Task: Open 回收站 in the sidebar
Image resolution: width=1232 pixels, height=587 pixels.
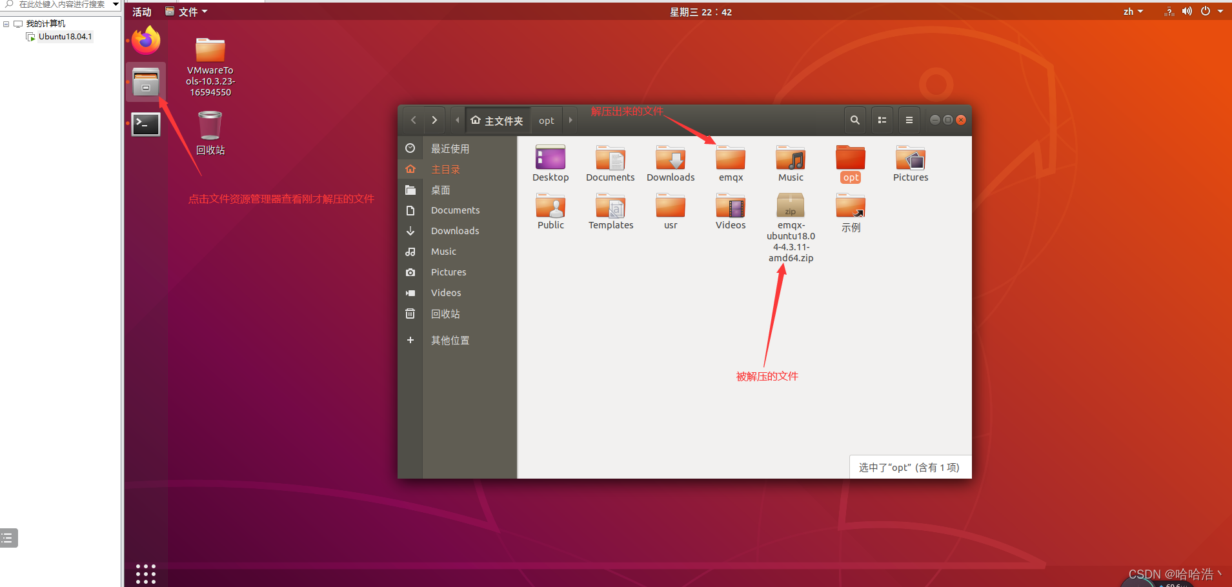Action: pyautogui.click(x=458, y=313)
